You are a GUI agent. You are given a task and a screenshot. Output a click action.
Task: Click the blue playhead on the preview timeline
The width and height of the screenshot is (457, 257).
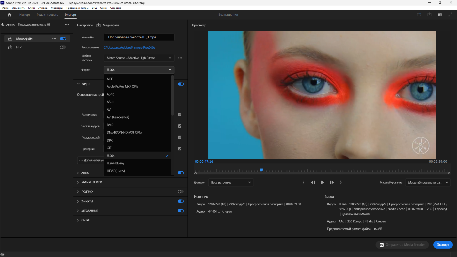261,170
